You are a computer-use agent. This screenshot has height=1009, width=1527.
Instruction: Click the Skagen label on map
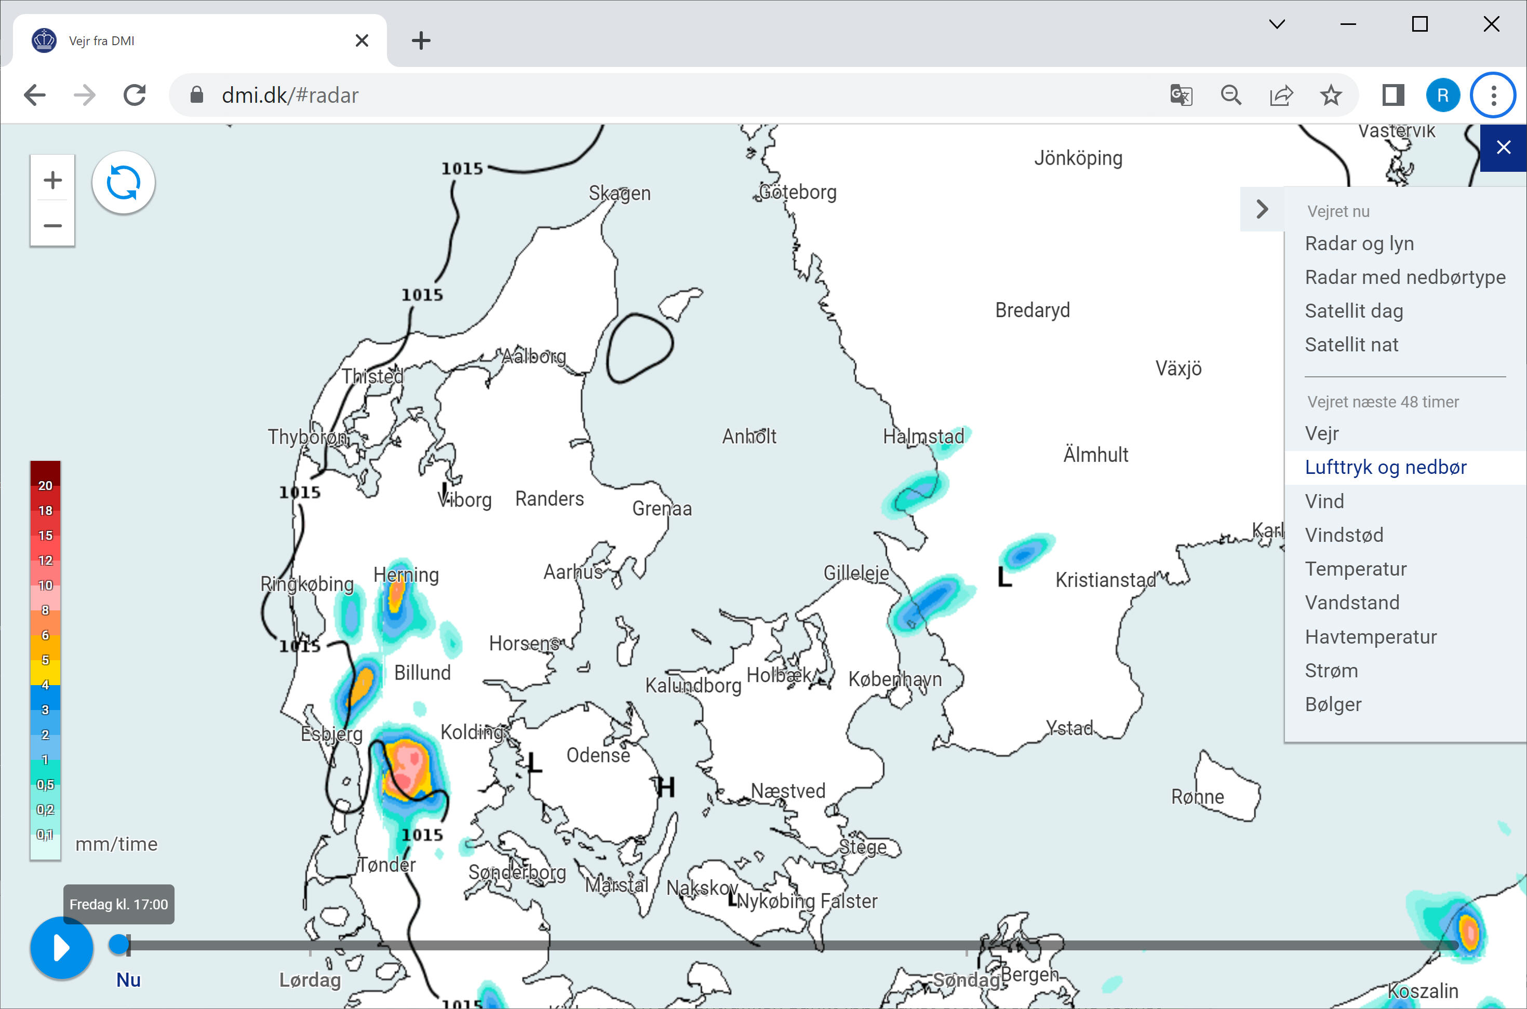[619, 193]
